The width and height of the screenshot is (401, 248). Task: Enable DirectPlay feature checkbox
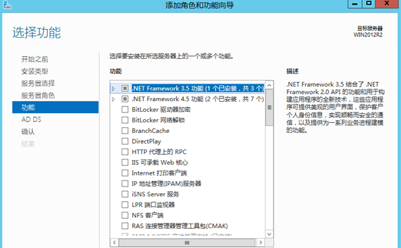click(125, 142)
